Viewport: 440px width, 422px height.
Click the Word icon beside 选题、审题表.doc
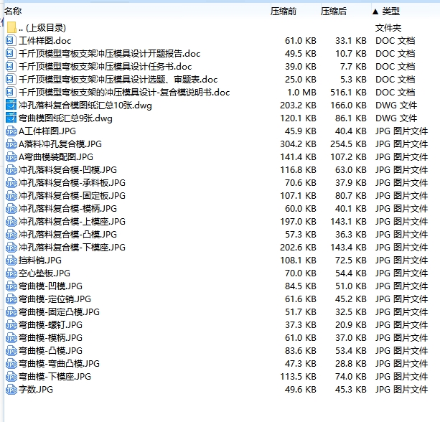[x=10, y=80]
